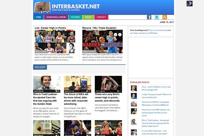This screenshot has height=136, width=204.
Task: Open the HOME menu item
Action: pos(38,17)
